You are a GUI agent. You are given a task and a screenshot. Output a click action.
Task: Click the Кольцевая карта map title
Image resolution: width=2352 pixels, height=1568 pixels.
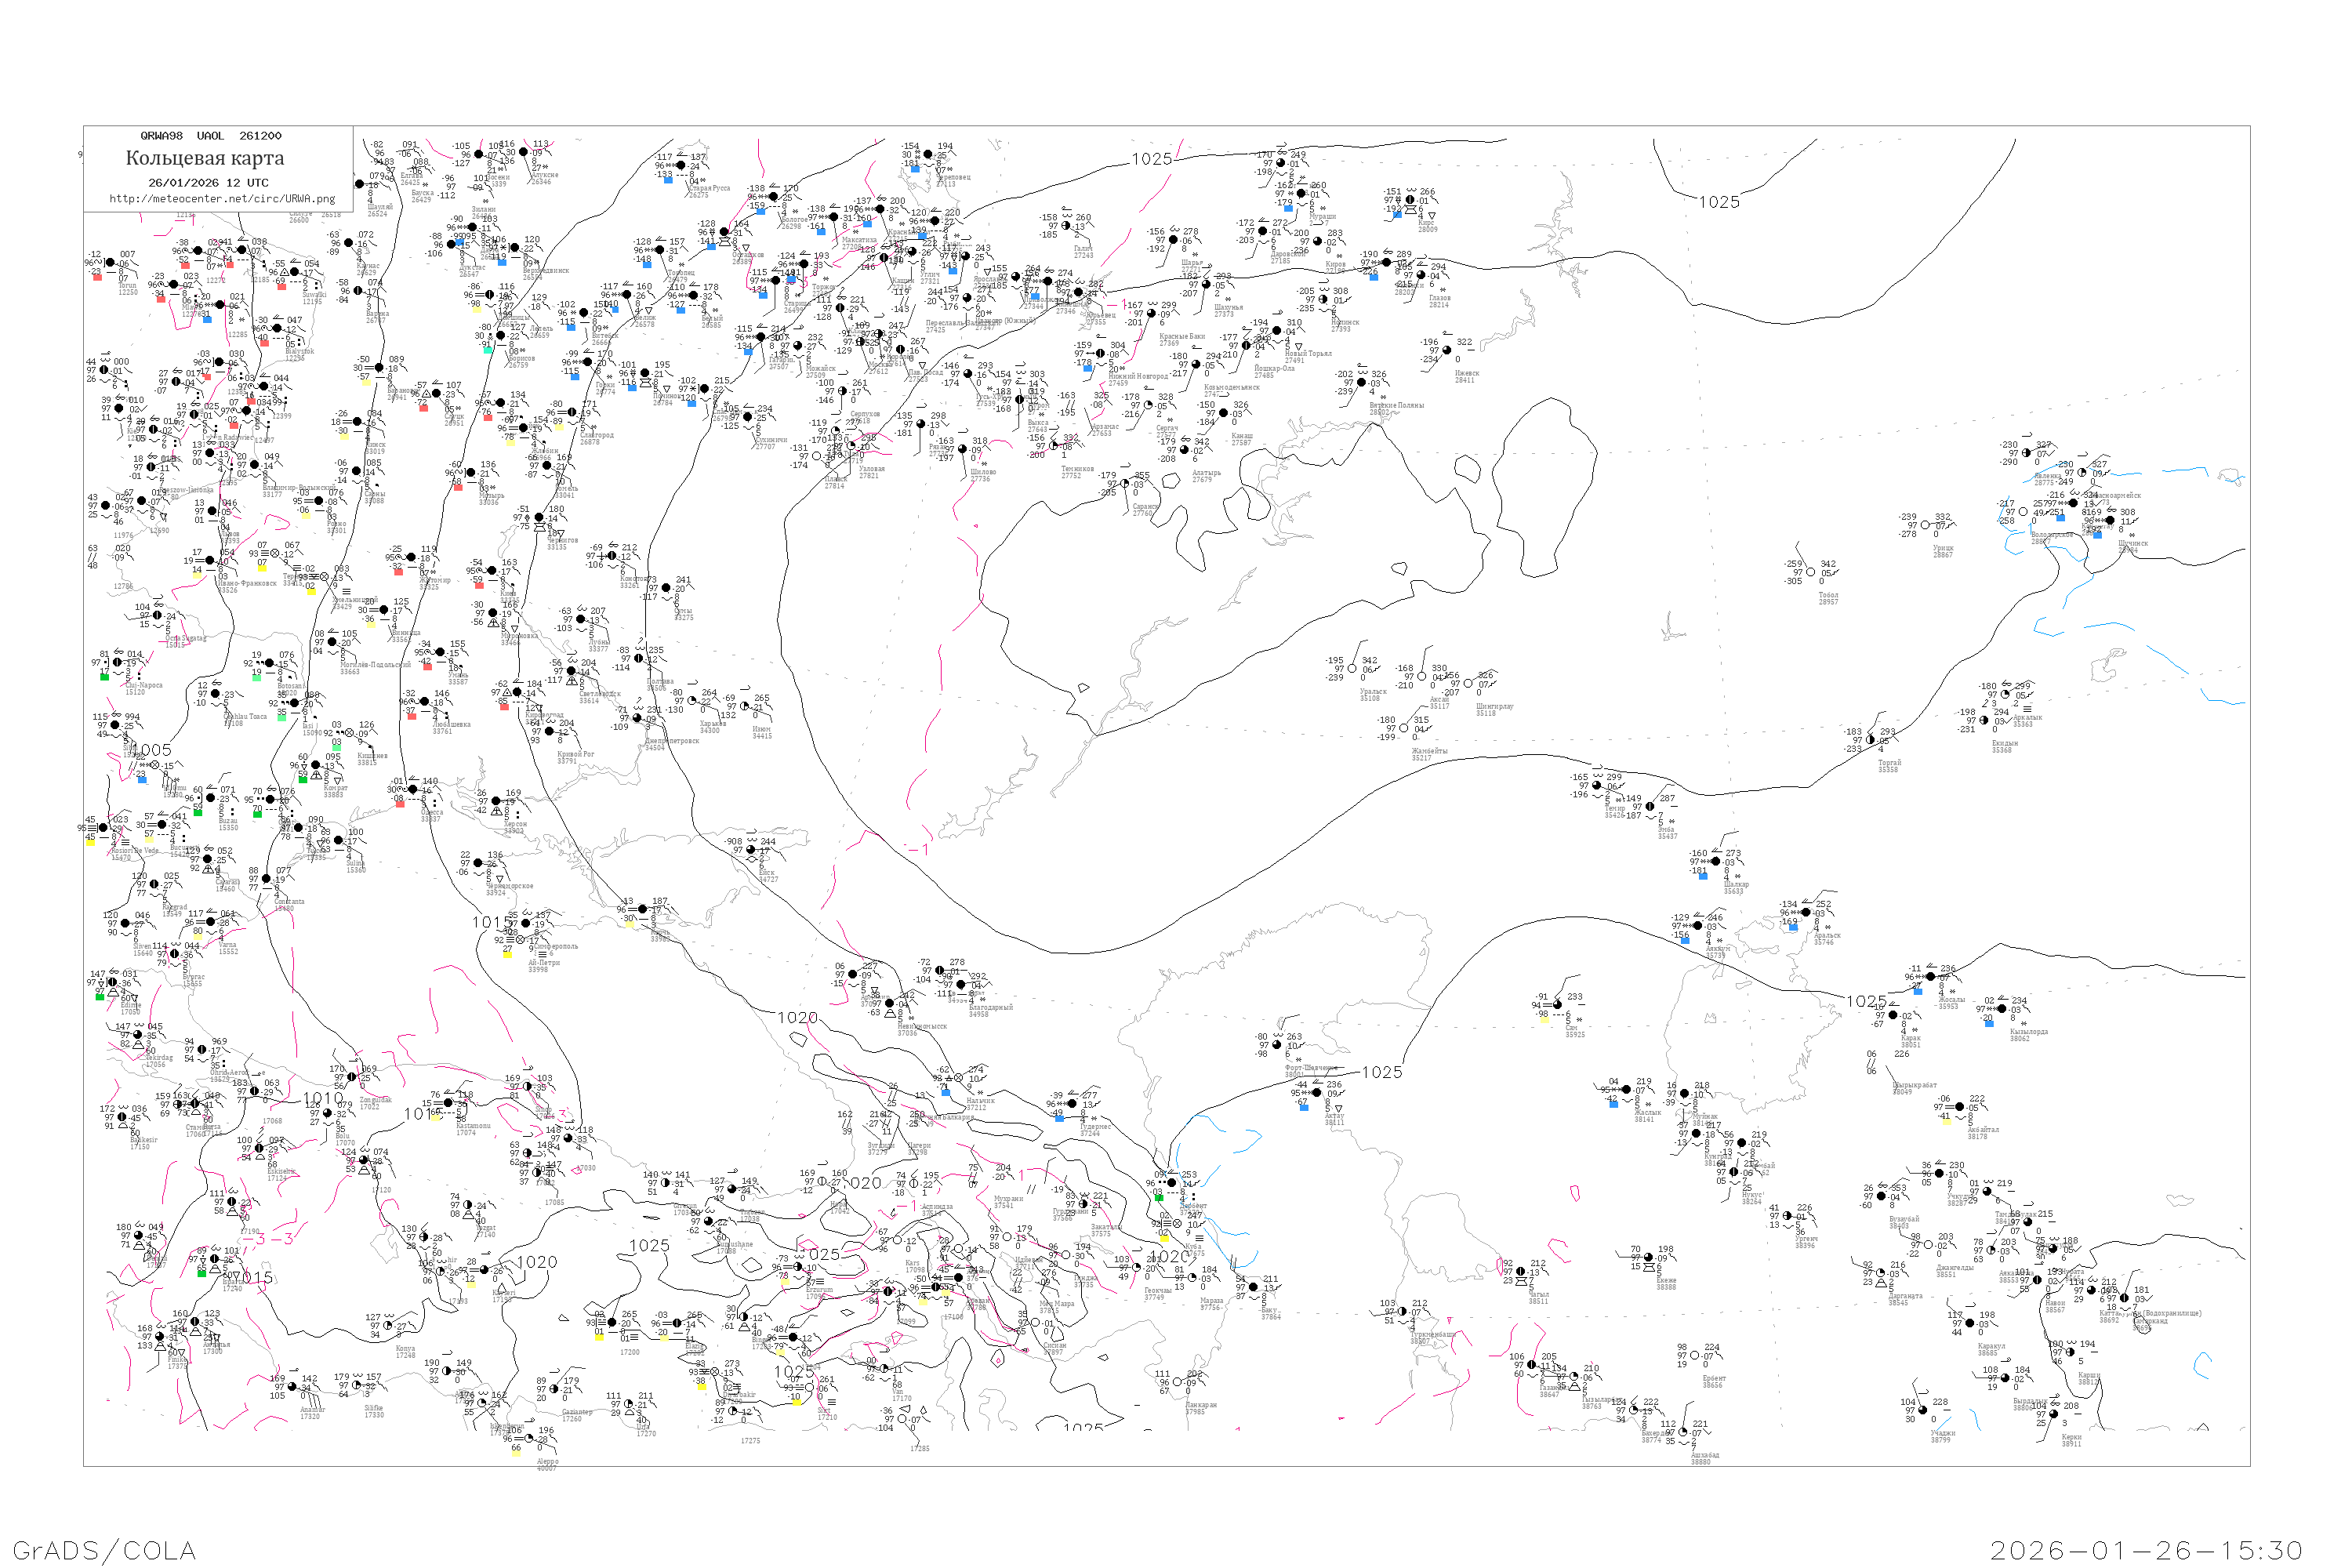point(205,158)
